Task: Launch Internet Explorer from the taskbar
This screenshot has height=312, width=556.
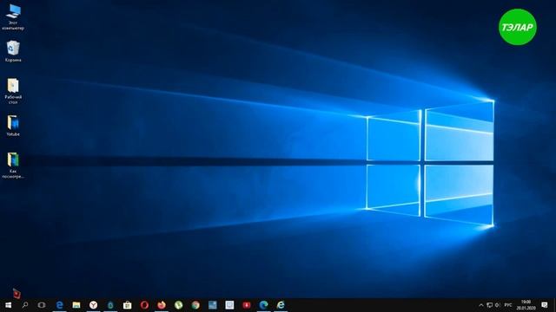Action: click(x=281, y=305)
